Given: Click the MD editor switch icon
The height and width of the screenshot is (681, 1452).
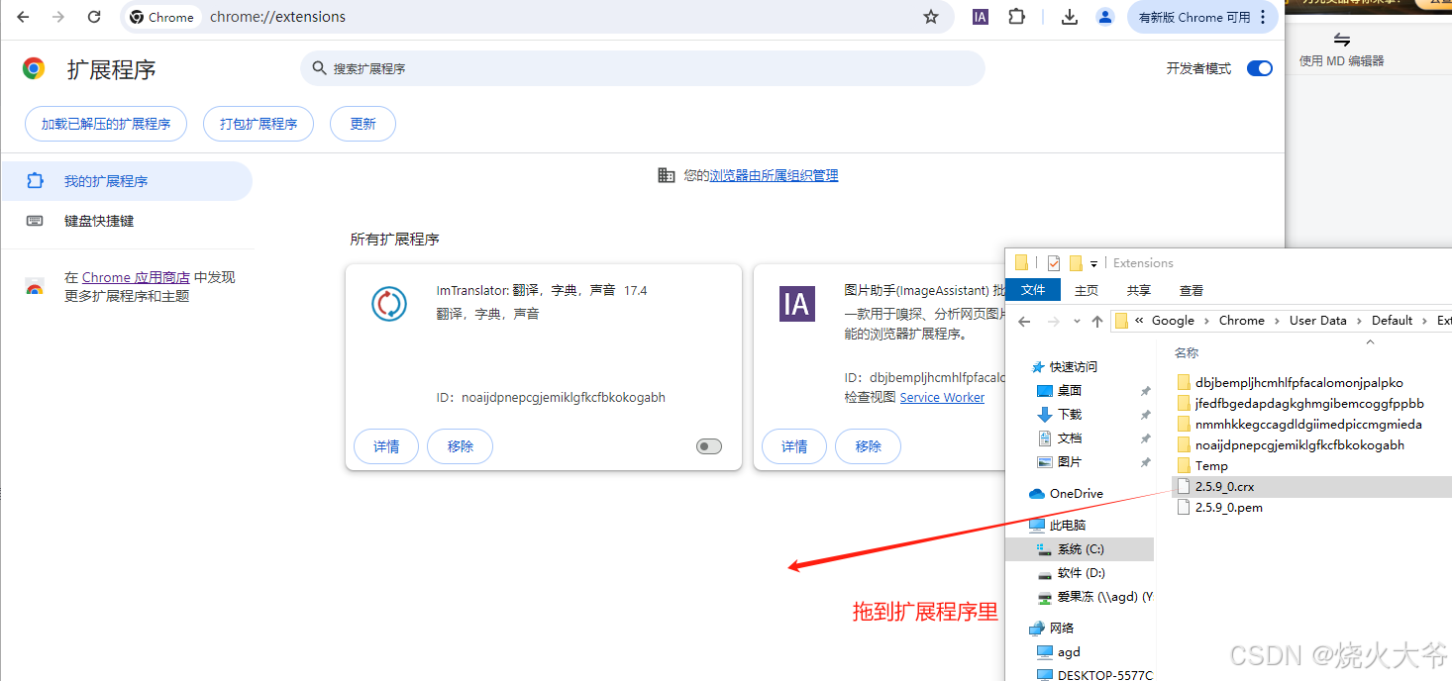Looking at the screenshot, I should click(1341, 40).
